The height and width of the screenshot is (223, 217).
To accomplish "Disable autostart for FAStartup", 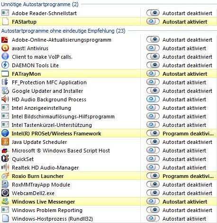I will [x=153, y=21].
